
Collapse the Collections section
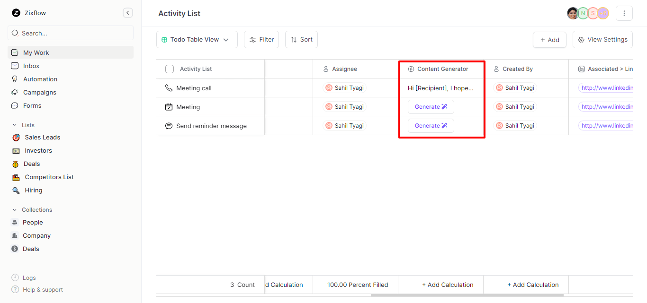[15, 209]
